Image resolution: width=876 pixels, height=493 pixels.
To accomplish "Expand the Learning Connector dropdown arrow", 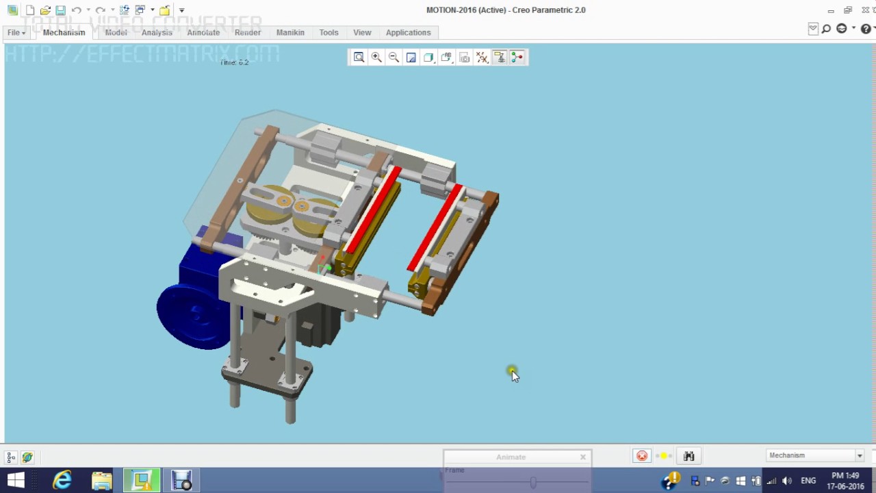I will tap(853, 29).
